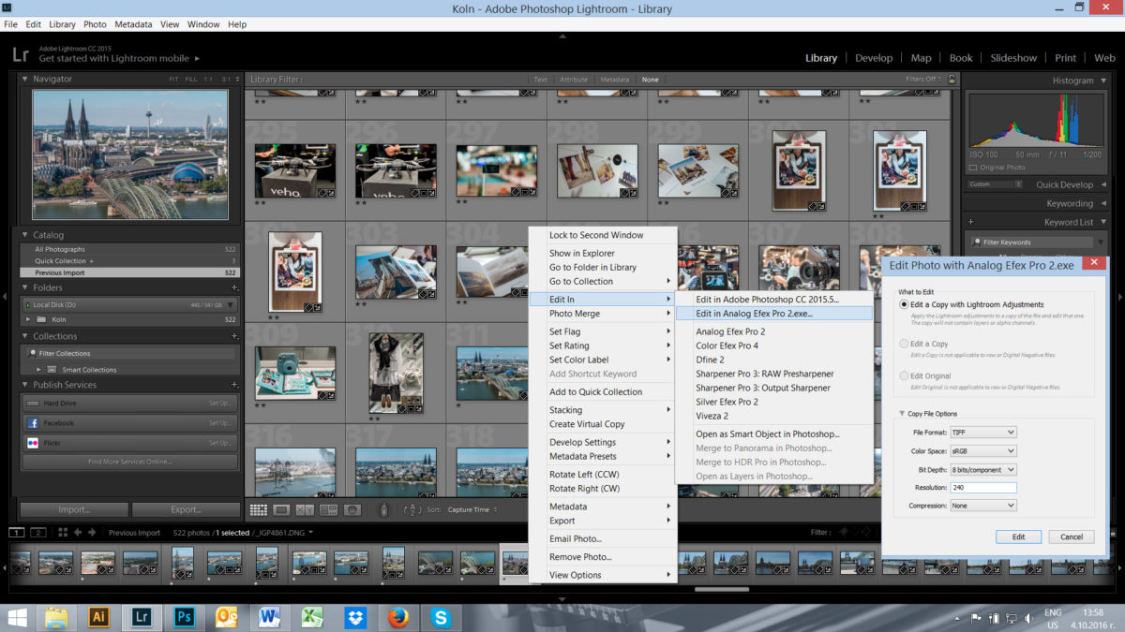Image resolution: width=1125 pixels, height=632 pixels.
Task: Click the secondary display '2' icon
Action: (x=37, y=533)
